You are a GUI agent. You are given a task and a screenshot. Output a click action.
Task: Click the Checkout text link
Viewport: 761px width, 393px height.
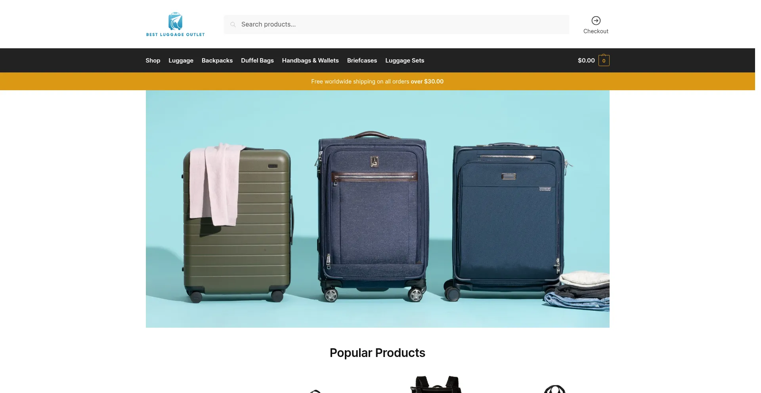596,31
